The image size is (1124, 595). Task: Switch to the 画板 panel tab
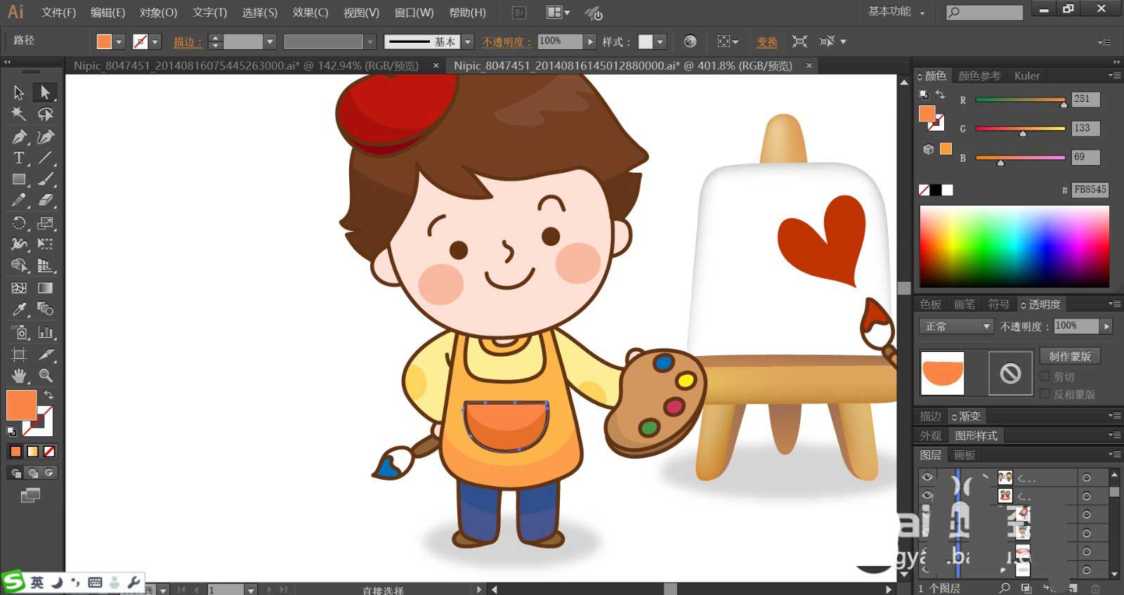coord(965,455)
